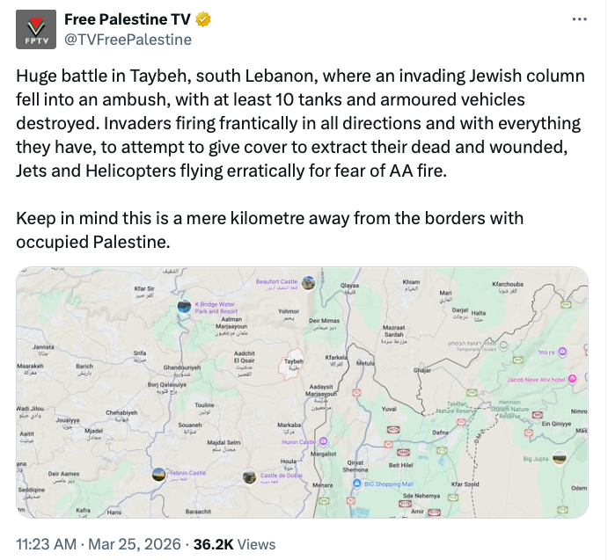
Task: Click the Free Palestine TV display name
Action: pyautogui.click(x=128, y=20)
